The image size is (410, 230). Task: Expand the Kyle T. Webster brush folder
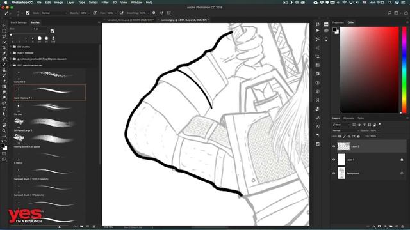click(12, 53)
